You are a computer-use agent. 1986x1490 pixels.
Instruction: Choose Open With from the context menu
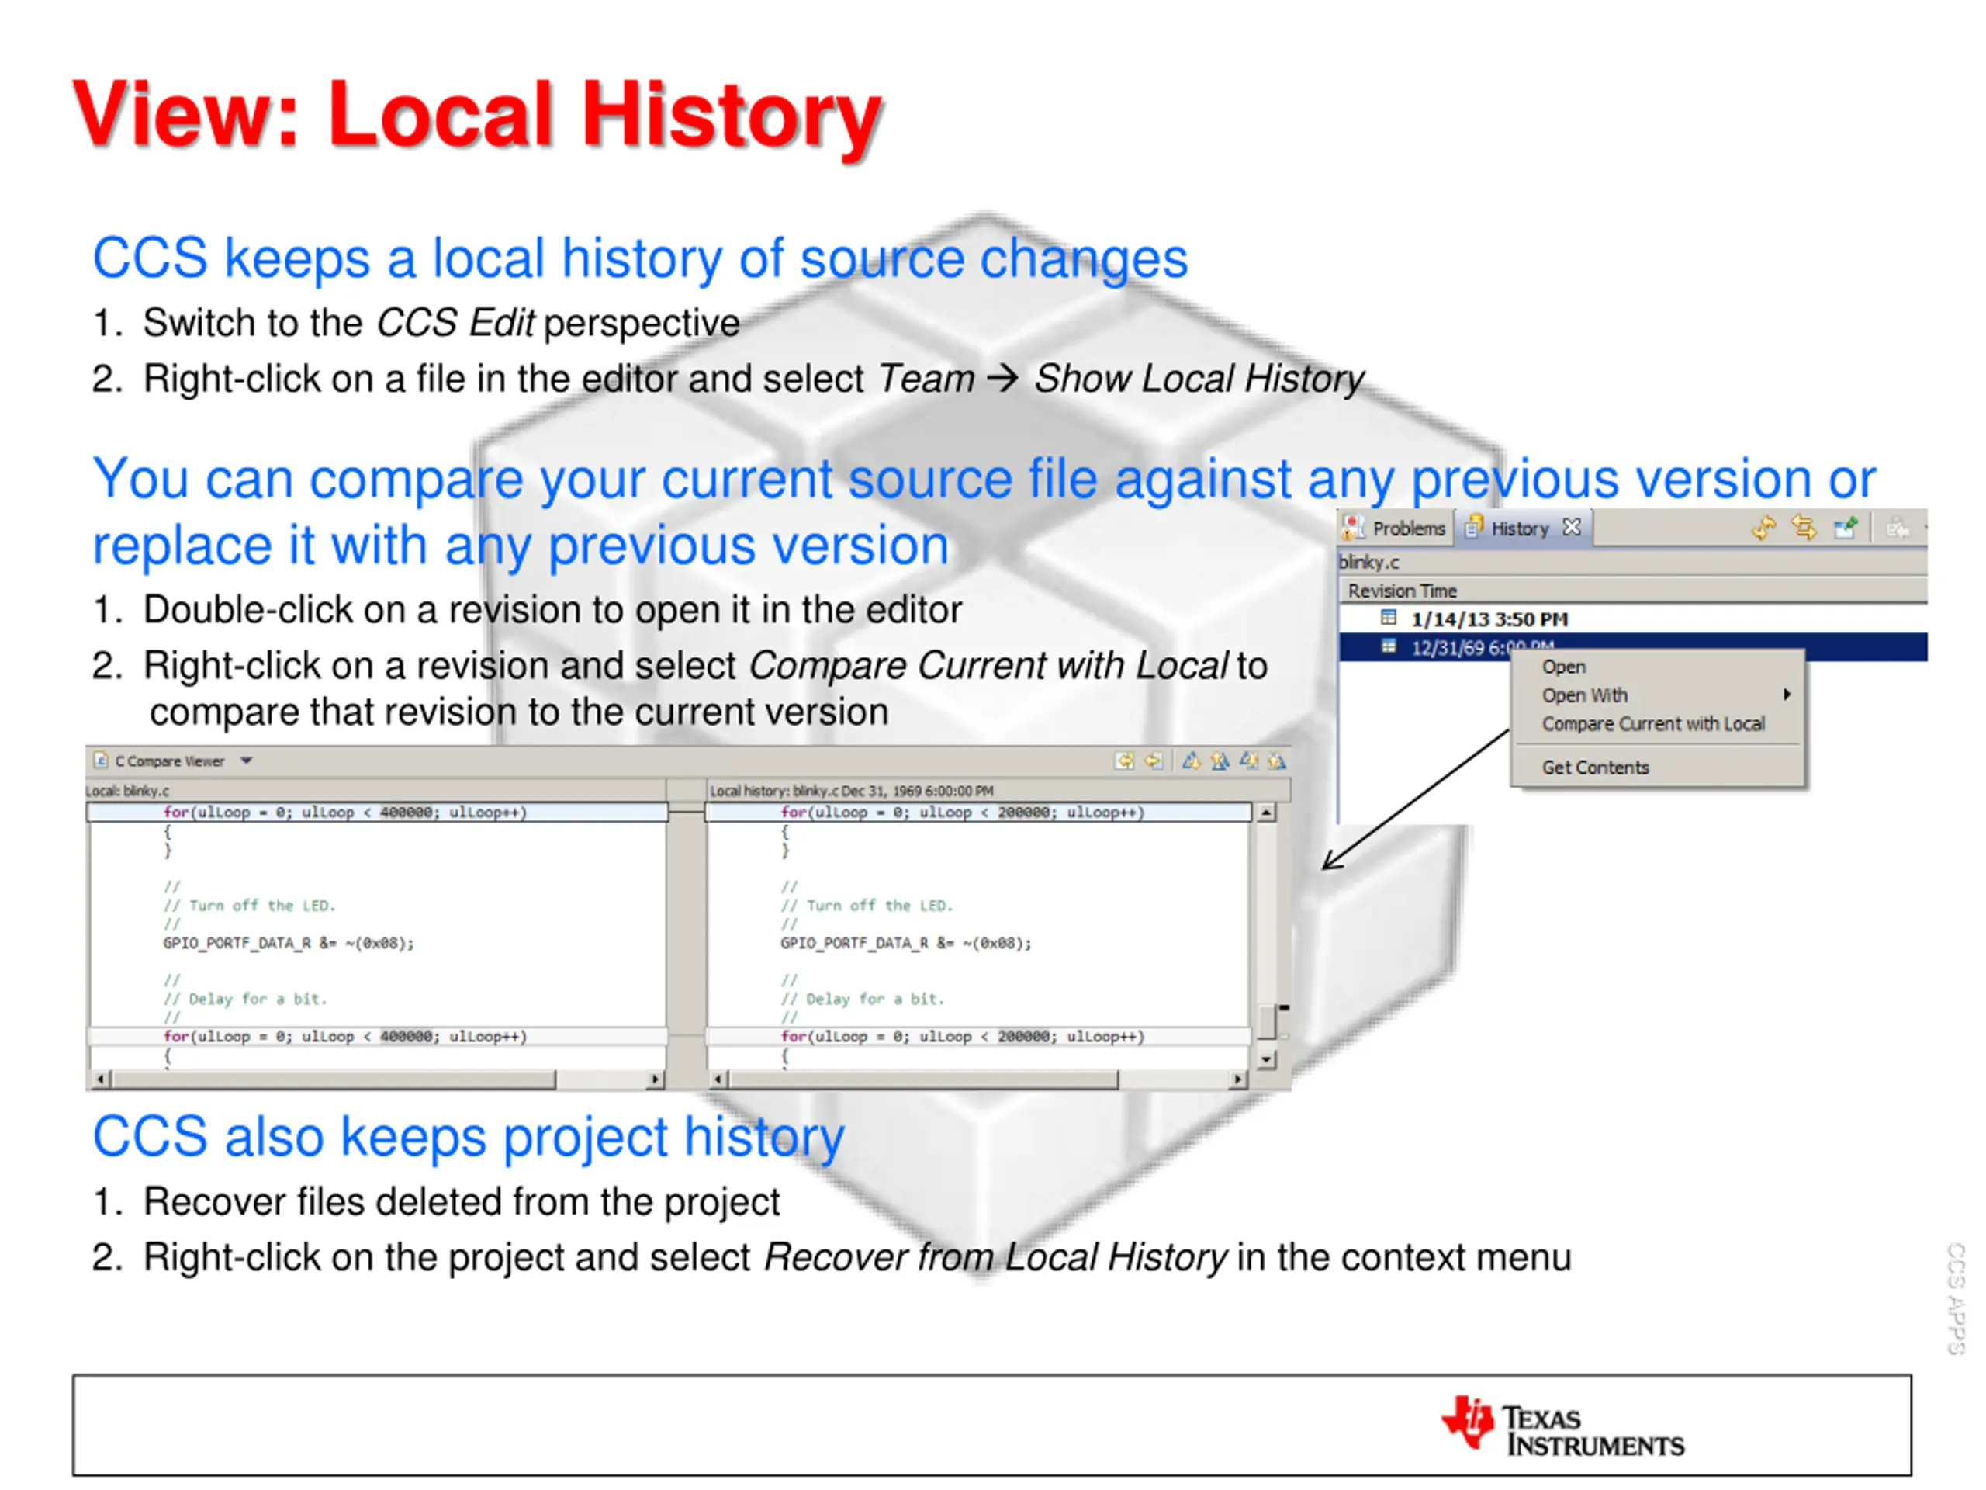pos(1584,695)
